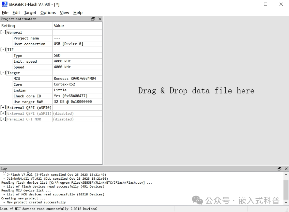
Task: Select the Check core ID setting
Action: 33,96
